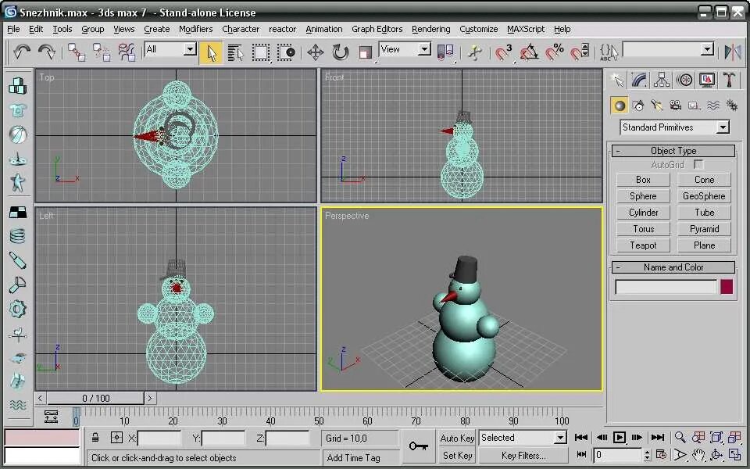Click the Teapot creation button
The width and height of the screenshot is (750, 469).
(642, 245)
